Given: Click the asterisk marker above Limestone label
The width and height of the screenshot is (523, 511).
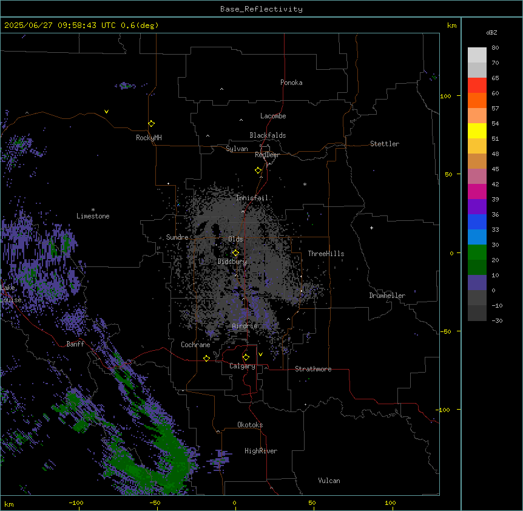Looking at the screenshot, I should [93, 210].
